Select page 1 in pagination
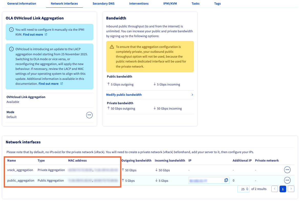300x201 pixels. 283,189
